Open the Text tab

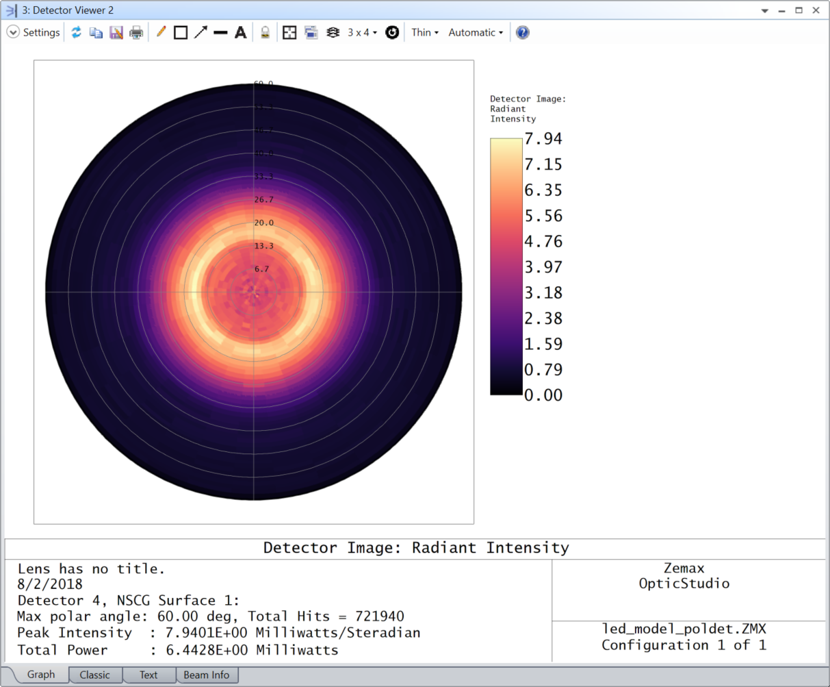pyautogui.click(x=148, y=675)
